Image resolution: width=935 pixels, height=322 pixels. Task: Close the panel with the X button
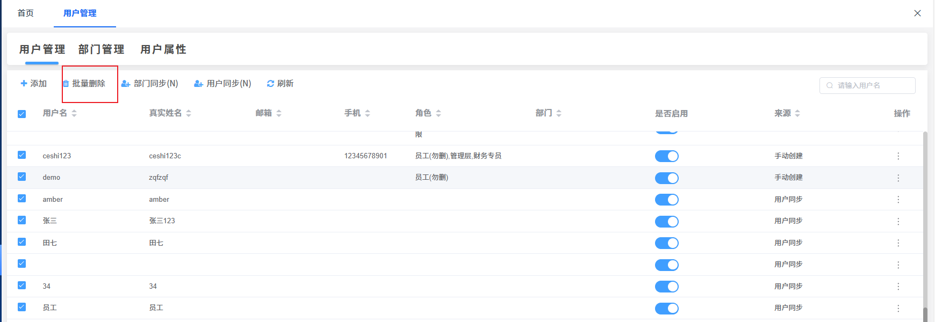tap(917, 13)
